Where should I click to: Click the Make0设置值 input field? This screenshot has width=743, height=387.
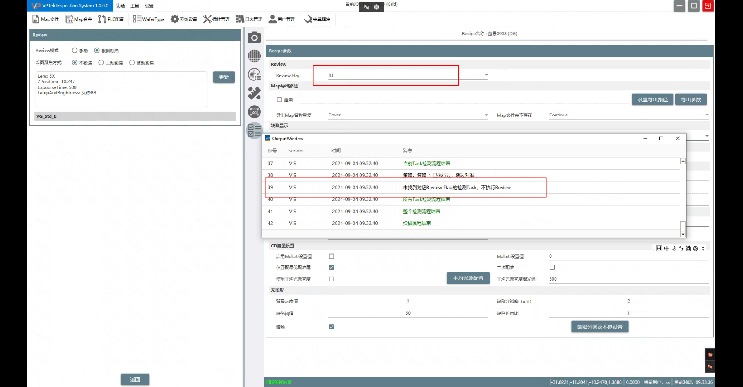(628, 256)
